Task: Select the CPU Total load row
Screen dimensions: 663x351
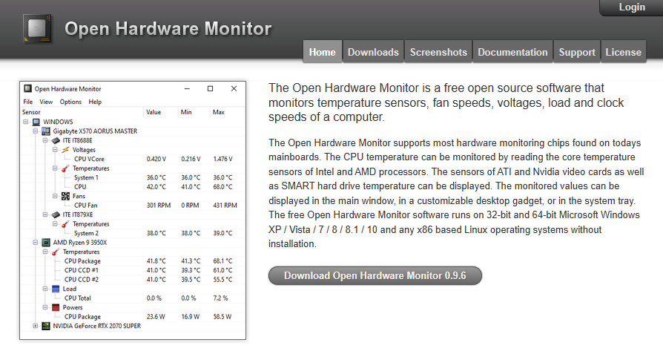Action: 133,298
